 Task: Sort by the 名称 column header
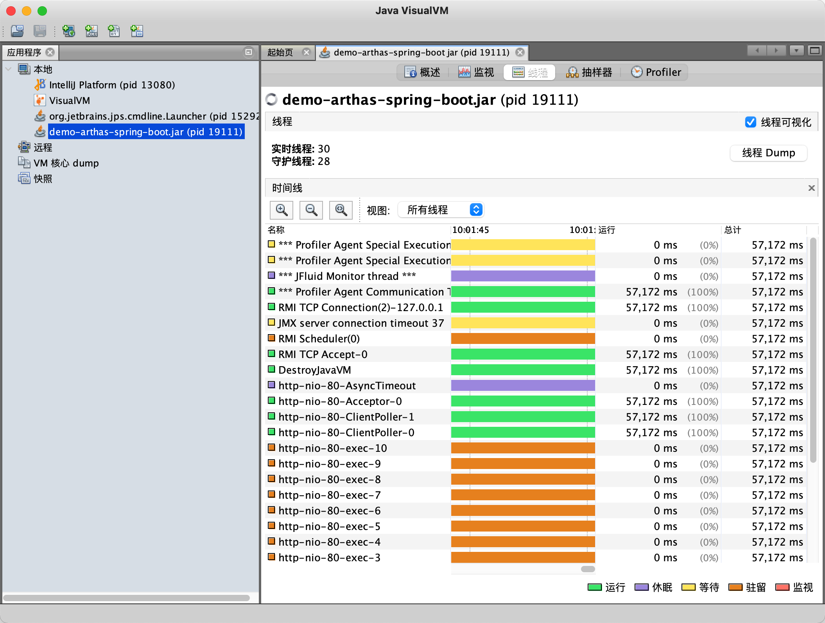[x=358, y=230]
